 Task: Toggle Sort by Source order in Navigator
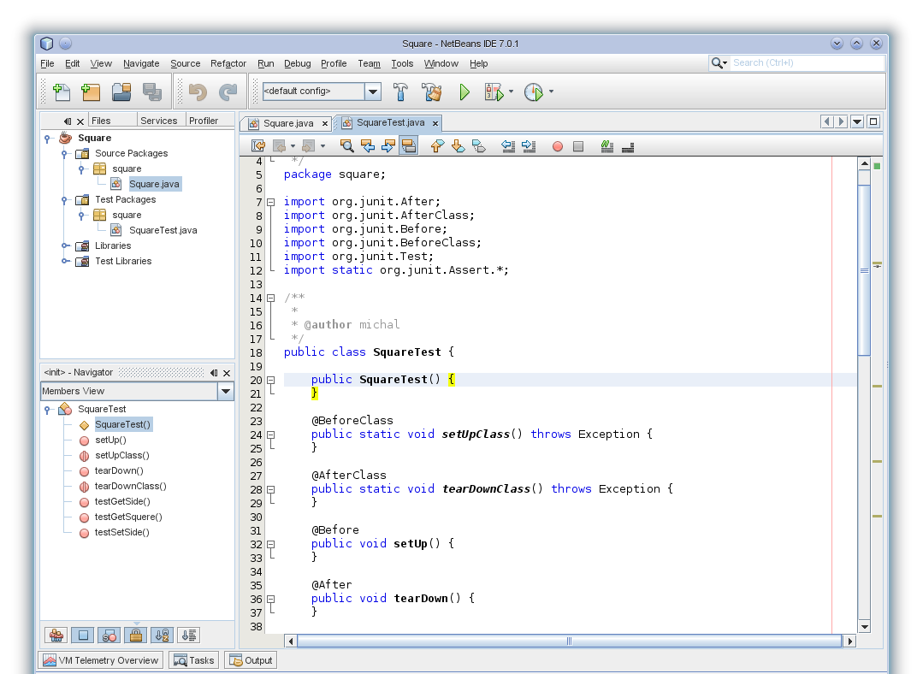189,636
